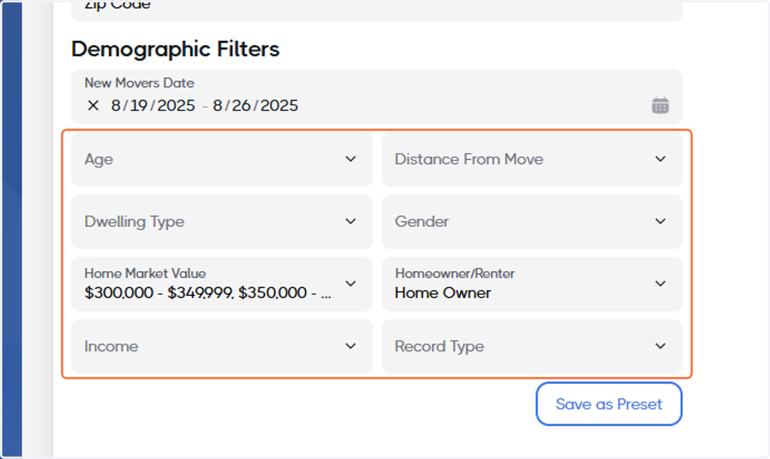Image resolution: width=770 pixels, height=459 pixels.
Task: Expand the Income dropdown
Action: [x=222, y=346]
